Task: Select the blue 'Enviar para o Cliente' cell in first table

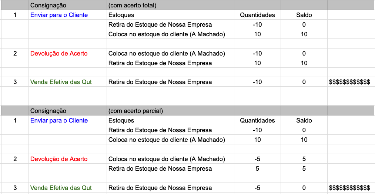Action: point(68,15)
